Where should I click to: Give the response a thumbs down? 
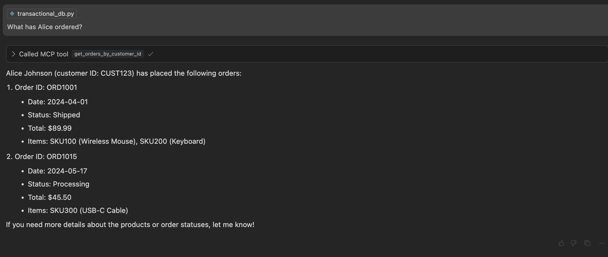574,243
